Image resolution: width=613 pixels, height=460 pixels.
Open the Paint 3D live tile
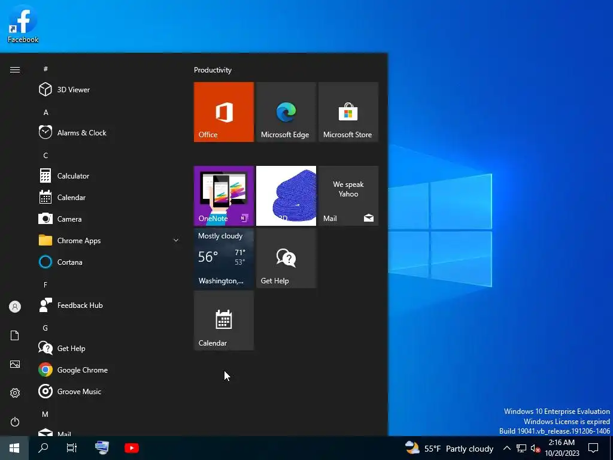coord(286,196)
